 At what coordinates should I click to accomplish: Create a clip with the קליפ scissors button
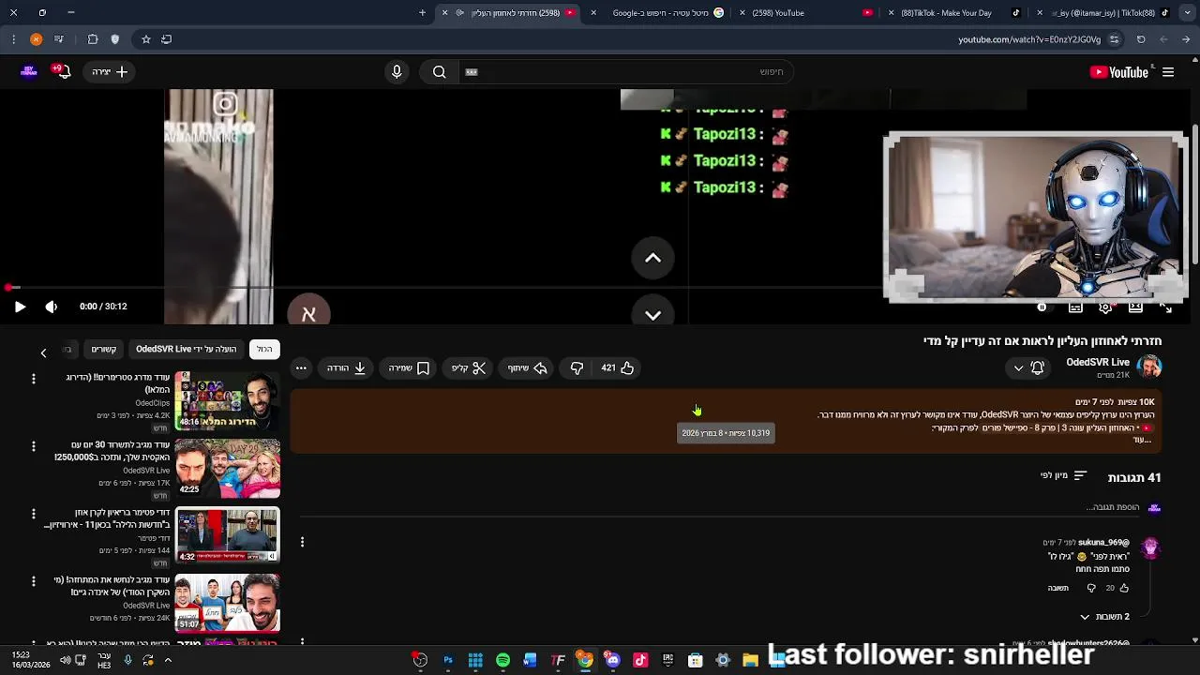tap(469, 368)
